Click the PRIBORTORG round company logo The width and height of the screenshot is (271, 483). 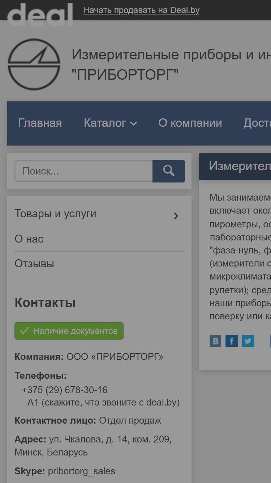(x=34, y=64)
